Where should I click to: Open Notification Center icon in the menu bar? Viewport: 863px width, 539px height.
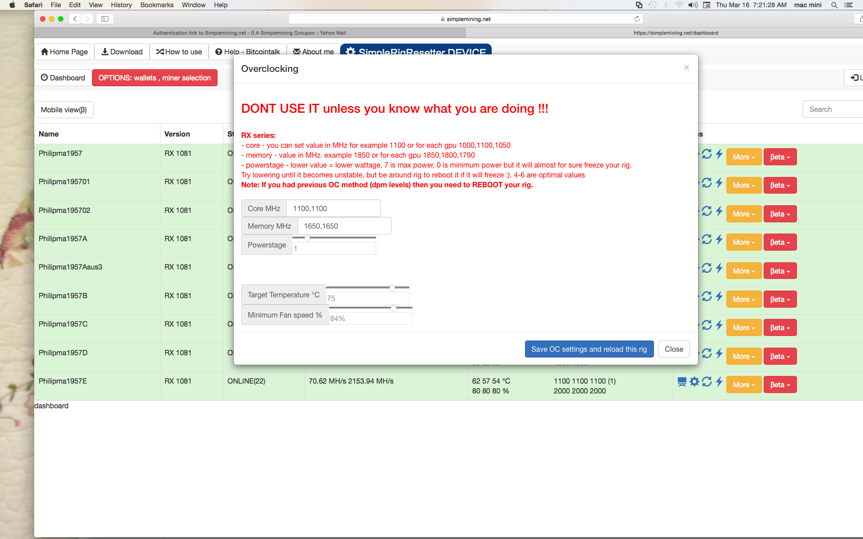coord(849,5)
